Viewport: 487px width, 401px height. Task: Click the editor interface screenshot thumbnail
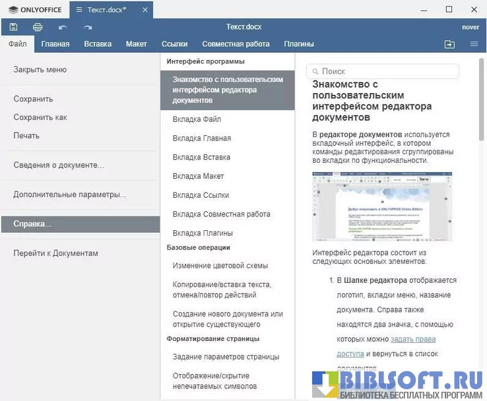[382, 206]
